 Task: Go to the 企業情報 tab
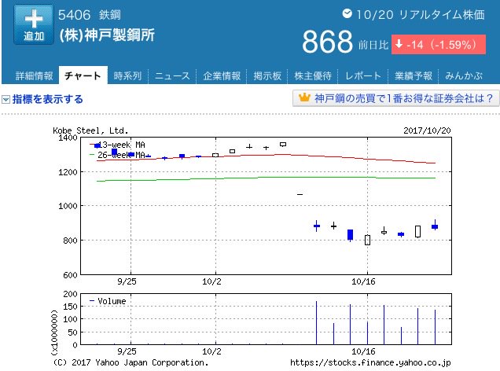222,76
